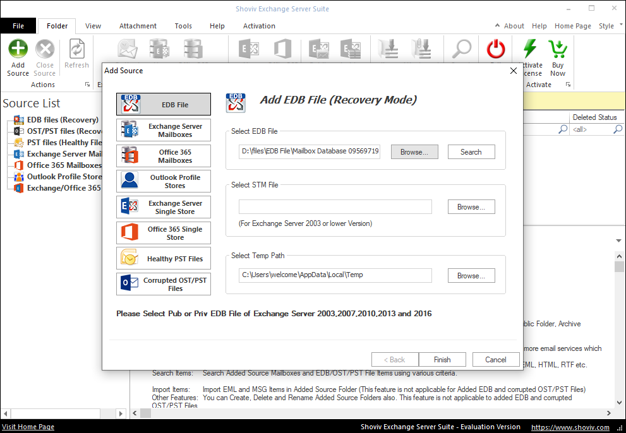The image size is (626, 433).
Task: Click the info pane horizontal scrollbar right arrow
Action: 609,413
